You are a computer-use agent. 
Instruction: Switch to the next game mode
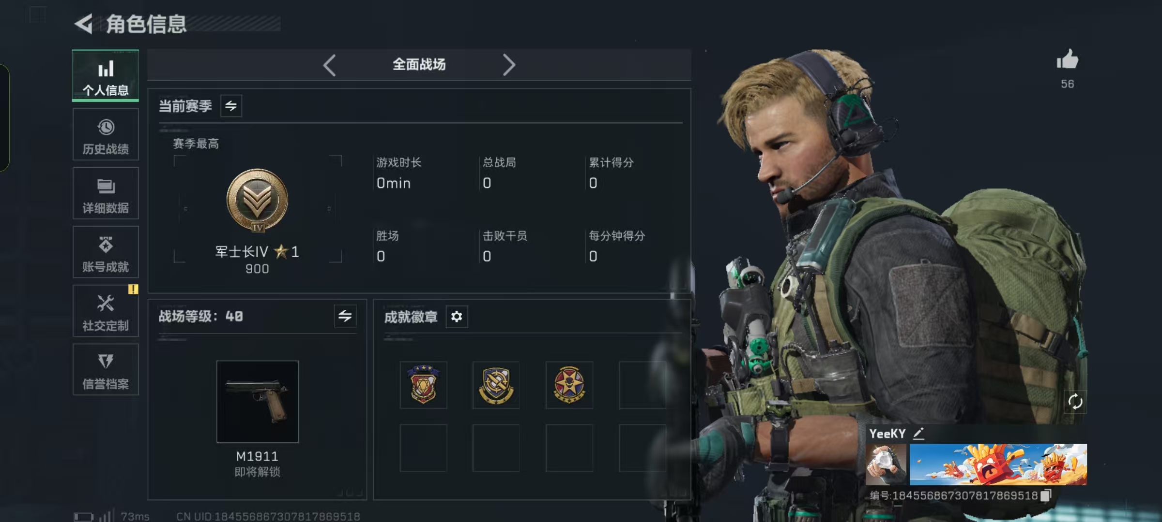pos(508,65)
